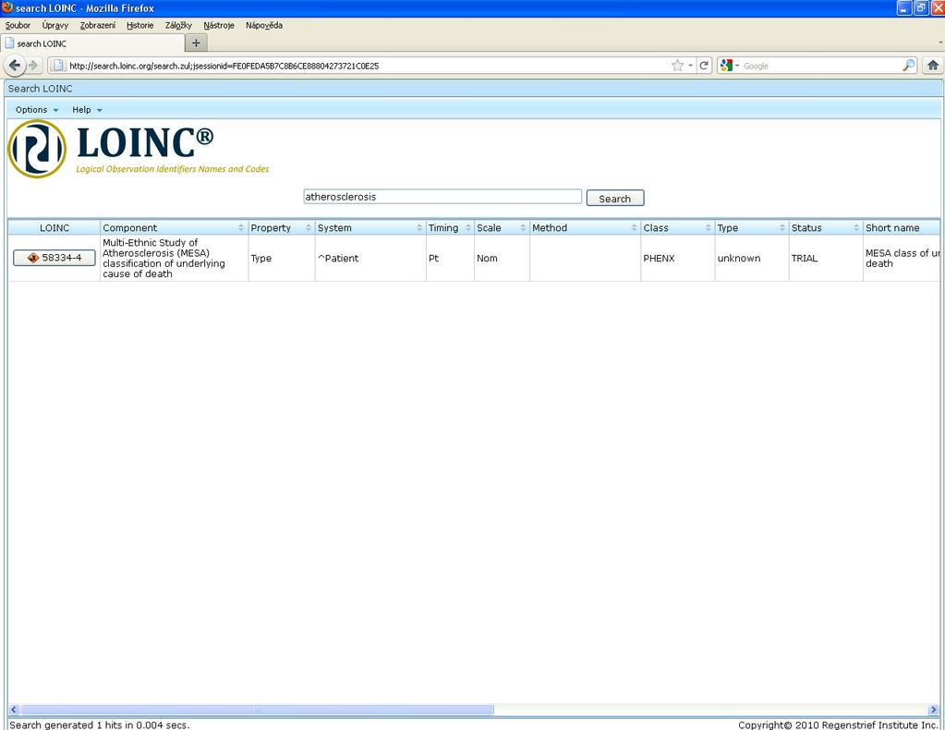Open the Úpravy menu
The width and height of the screenshot is (945, 730).
pyautogui.click(x=55, y=25)
